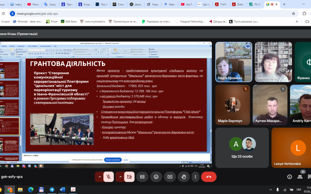Open the emoji reactions button
Screen dimensions: 311x194
(156, 177)
